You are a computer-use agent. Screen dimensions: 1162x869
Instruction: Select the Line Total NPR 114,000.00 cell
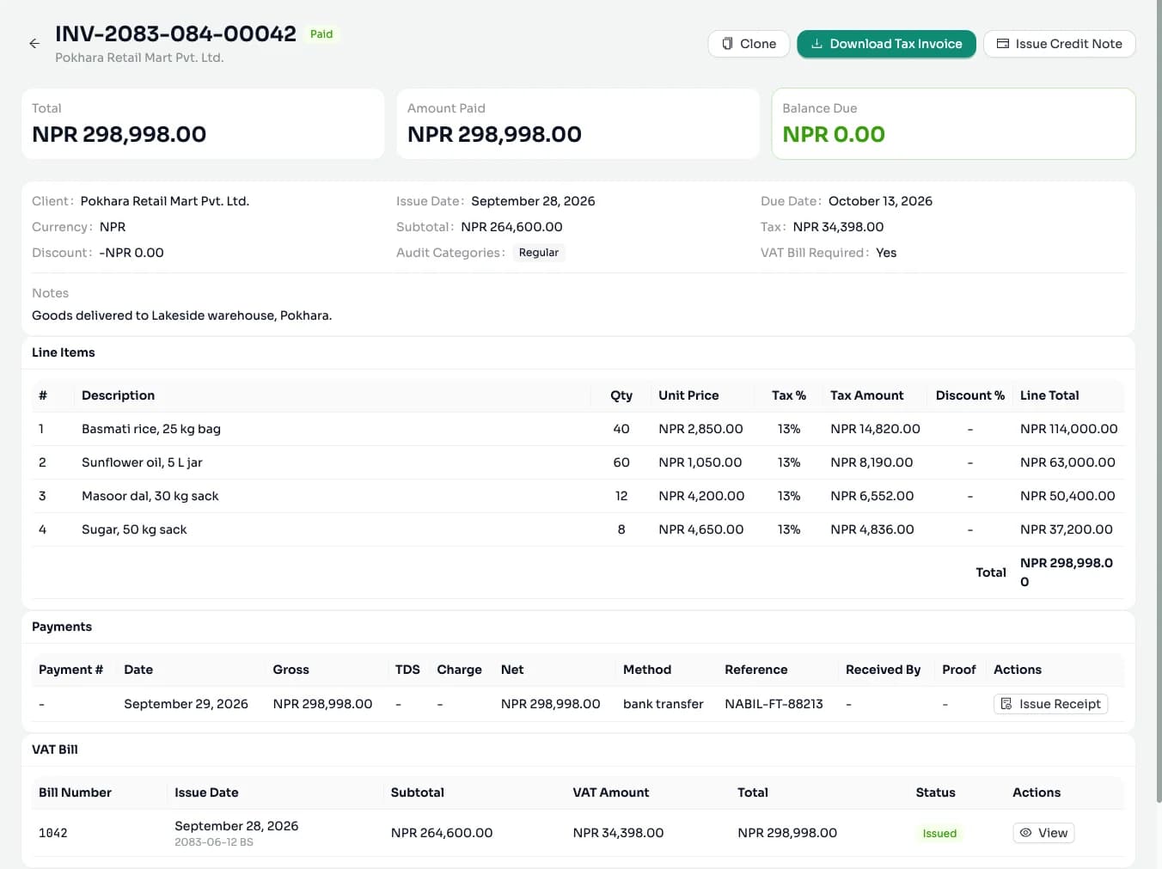tap(1068, 429)
